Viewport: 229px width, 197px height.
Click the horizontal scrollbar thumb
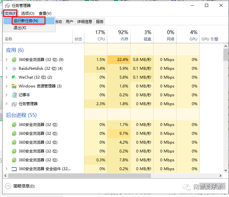pyautogui.click(x=80, y=176)
